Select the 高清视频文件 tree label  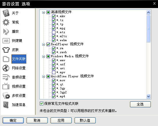tap(61, 12)
